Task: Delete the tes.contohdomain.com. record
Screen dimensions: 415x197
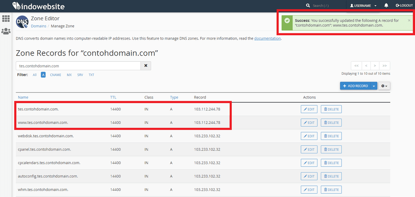Action: (331, 109)
